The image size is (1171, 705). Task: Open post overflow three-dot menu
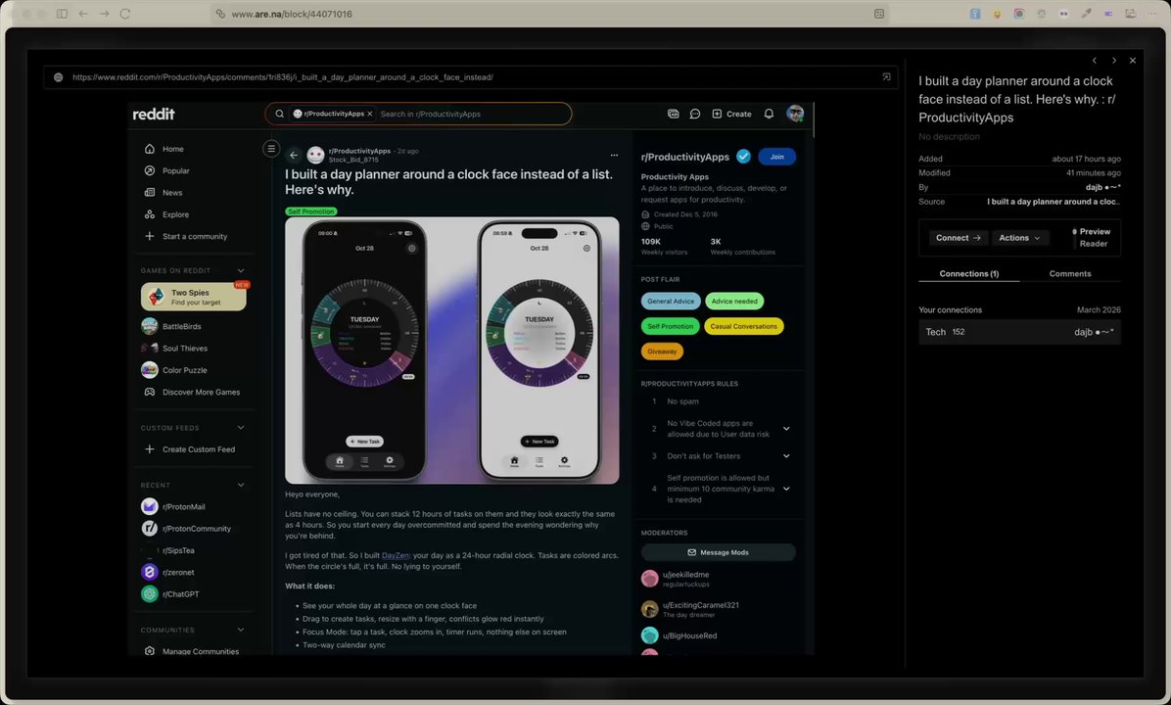(614, 156)
